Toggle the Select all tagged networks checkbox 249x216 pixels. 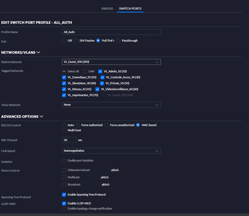tap(64, 71)
